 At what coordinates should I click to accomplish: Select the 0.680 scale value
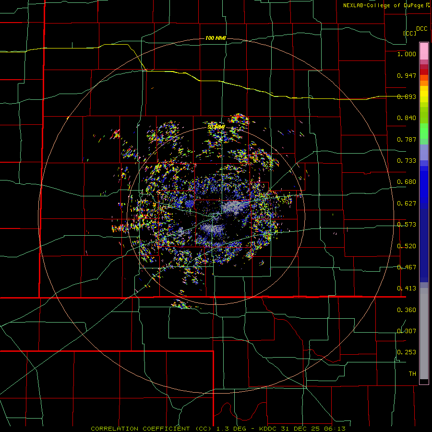click(x=407, y=182)
